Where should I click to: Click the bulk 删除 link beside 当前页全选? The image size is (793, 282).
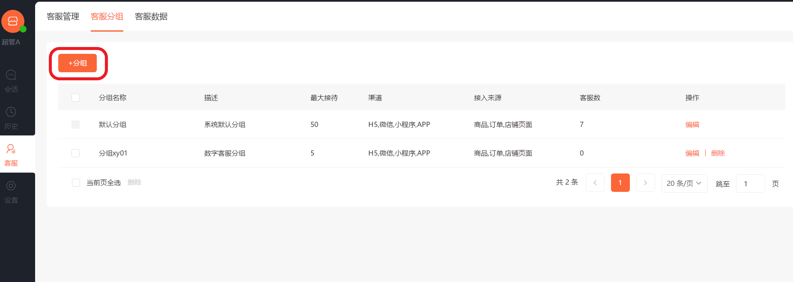[134, 182]
